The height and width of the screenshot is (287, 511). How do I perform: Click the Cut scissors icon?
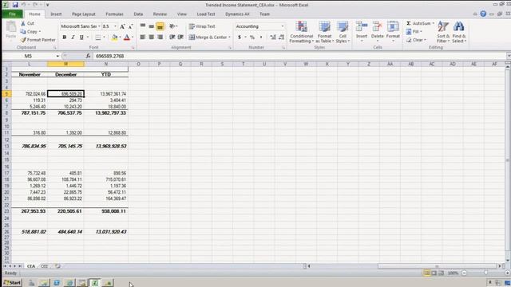23,23
